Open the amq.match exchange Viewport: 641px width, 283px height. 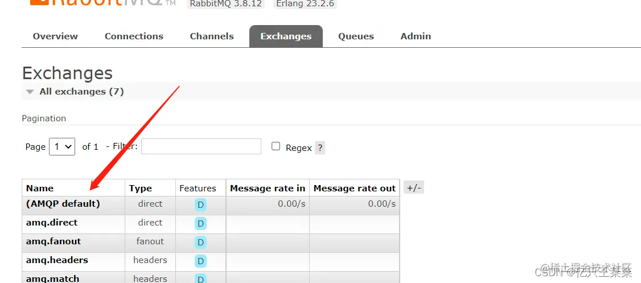coord(53,278)
